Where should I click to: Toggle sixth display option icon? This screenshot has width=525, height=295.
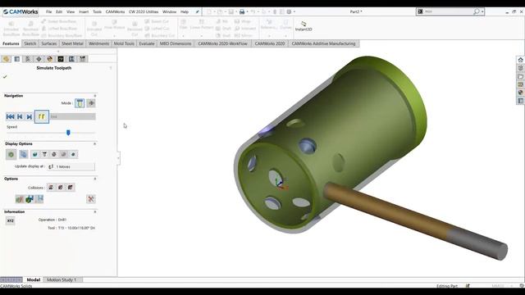64,154
